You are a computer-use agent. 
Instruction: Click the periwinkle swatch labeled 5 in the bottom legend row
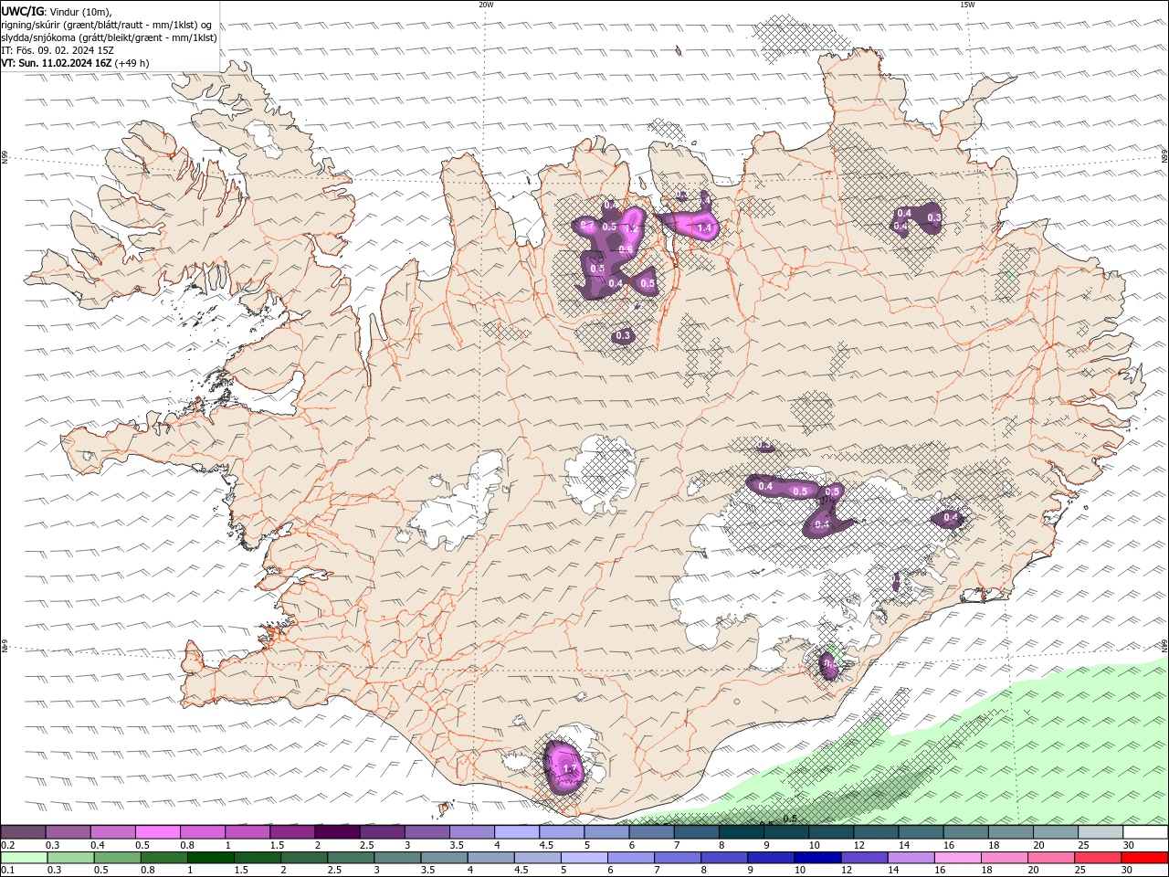pyautogui.click(x=584, y=858)
